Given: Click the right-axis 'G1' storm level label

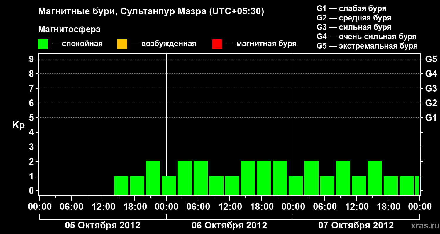Looking at the screenshot, I should click(x=431, y=118).
